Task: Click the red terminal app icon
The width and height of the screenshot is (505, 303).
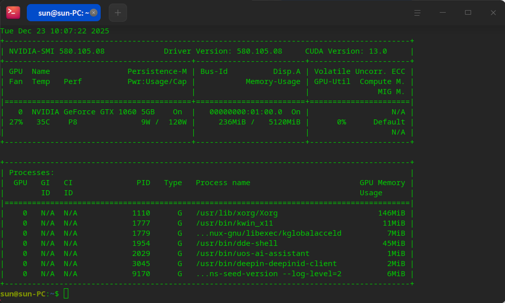Action: pos(13,13)
